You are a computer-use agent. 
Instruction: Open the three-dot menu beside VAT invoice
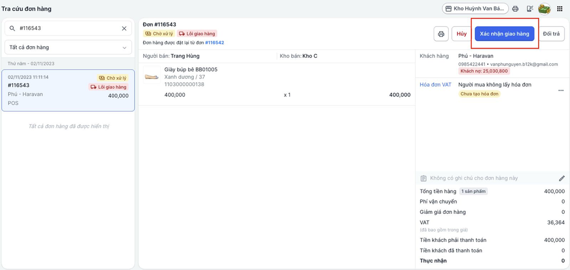[x=561, y=91]
